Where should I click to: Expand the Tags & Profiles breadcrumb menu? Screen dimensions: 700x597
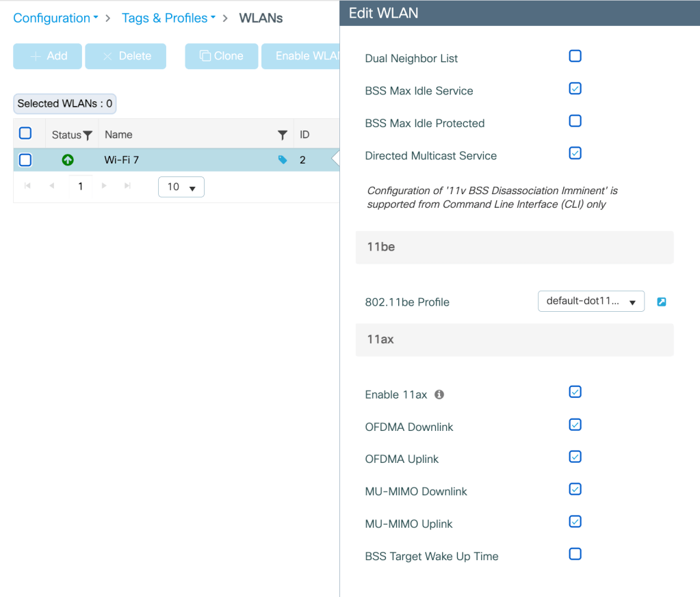pyautogui.click(x=168, y=18)
